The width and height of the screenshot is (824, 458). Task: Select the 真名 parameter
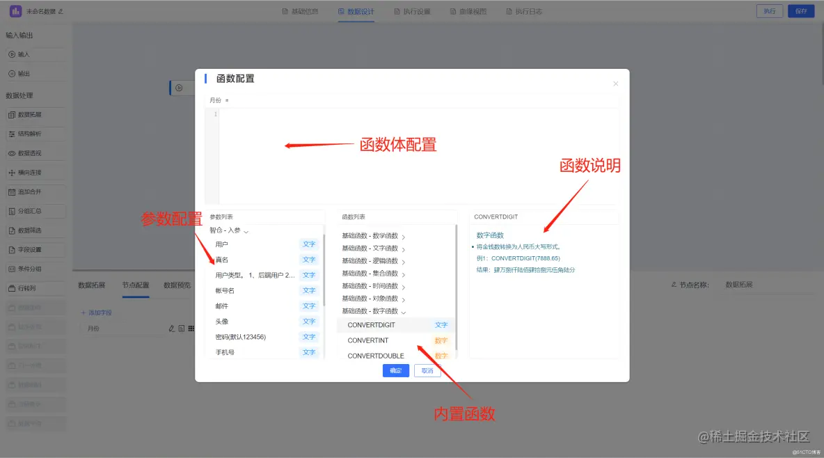click(265, 260)
